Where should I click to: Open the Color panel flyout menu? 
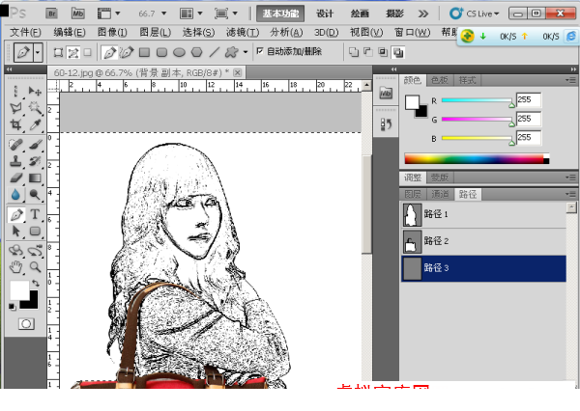570,80
